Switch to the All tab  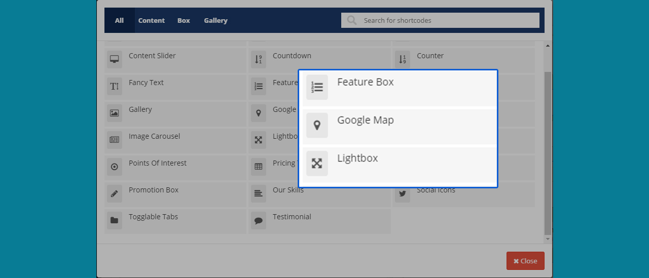119,20
